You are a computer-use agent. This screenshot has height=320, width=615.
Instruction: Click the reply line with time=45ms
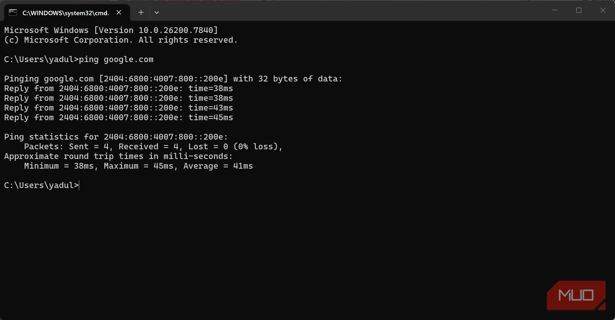coord(118,118)
